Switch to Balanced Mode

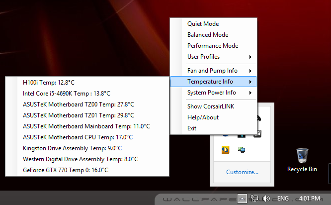tap(213, 35)
